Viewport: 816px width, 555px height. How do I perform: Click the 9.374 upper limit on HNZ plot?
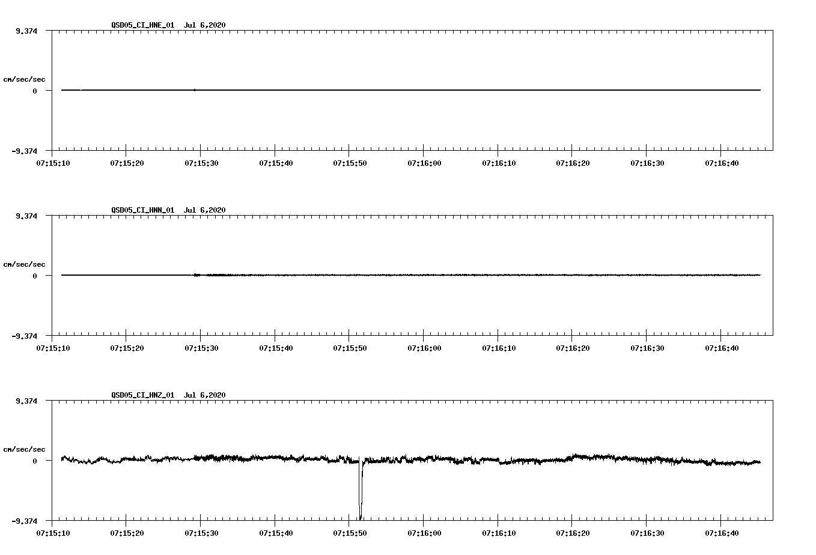click(x=26, y=401)
